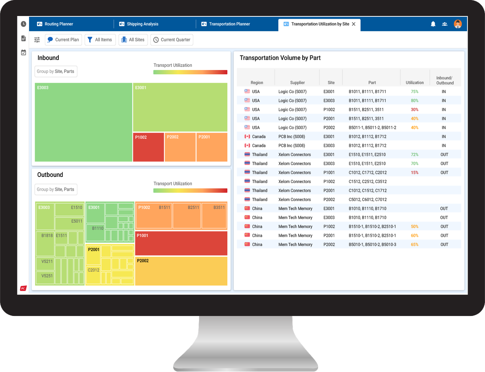This screenshot has height=372, width=485.
Task: Toggle the Current Plan filter
Action: click(63, 40)
